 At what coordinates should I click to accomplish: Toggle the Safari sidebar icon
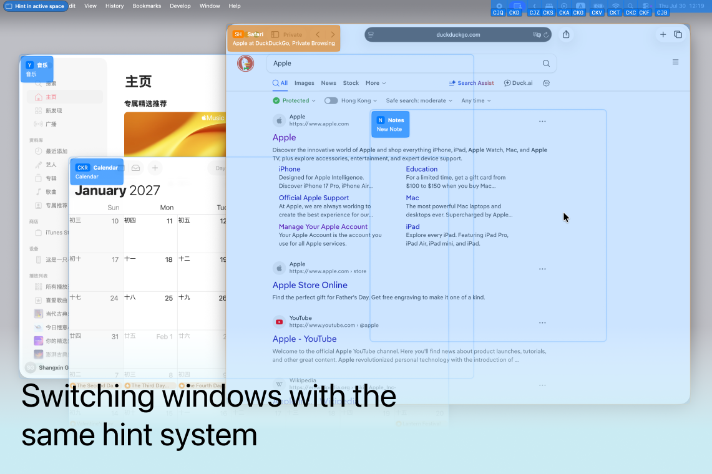click(275, 34)
